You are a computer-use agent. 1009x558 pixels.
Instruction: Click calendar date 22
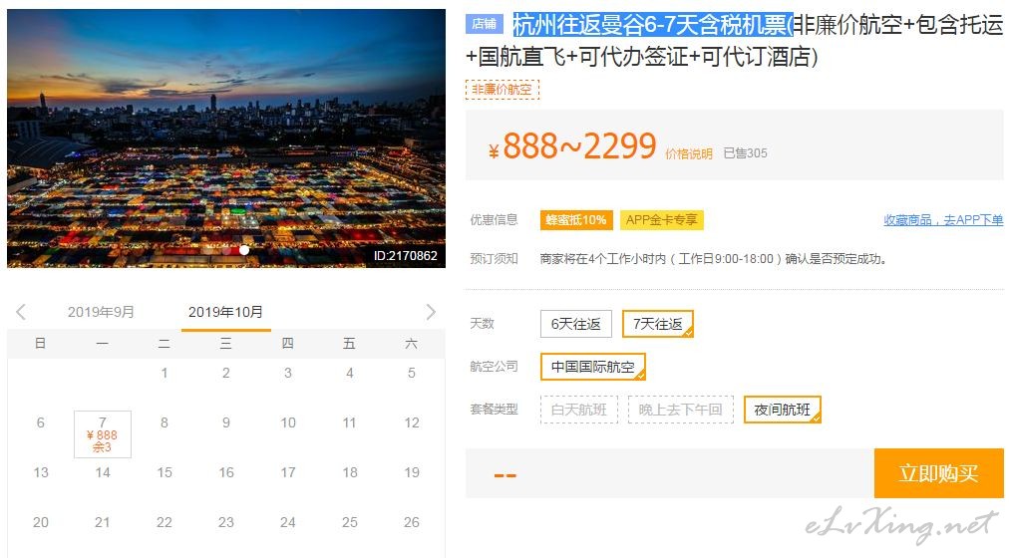click(x=165, y=522)
